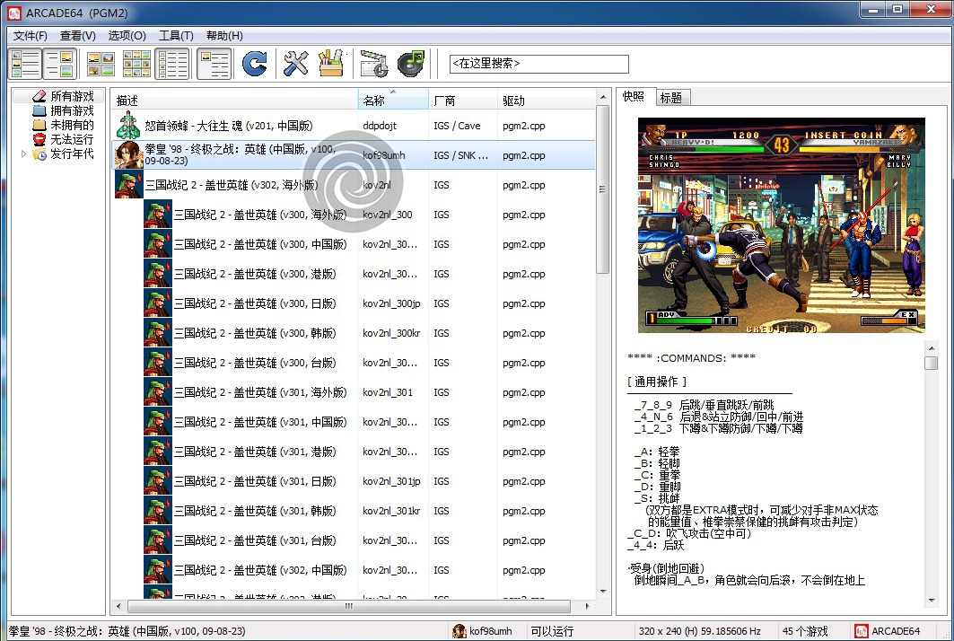Viewport: 954px width, 641px height.
Task: Select 三国战纪 2 (v300, 韩版) row
Action: click(x=353, y=333)
